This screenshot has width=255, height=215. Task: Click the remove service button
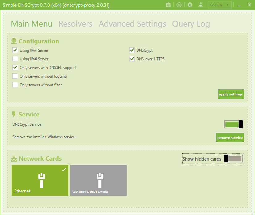point(230,137)
